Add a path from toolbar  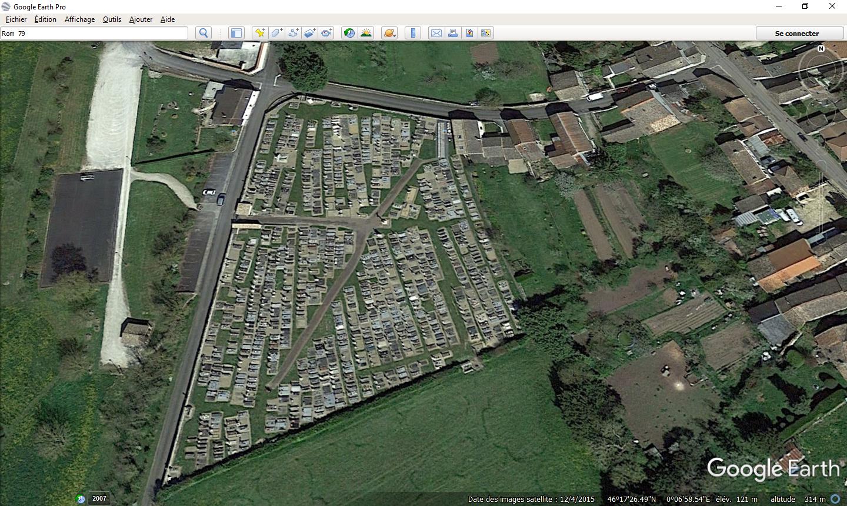tap(293, 33)
